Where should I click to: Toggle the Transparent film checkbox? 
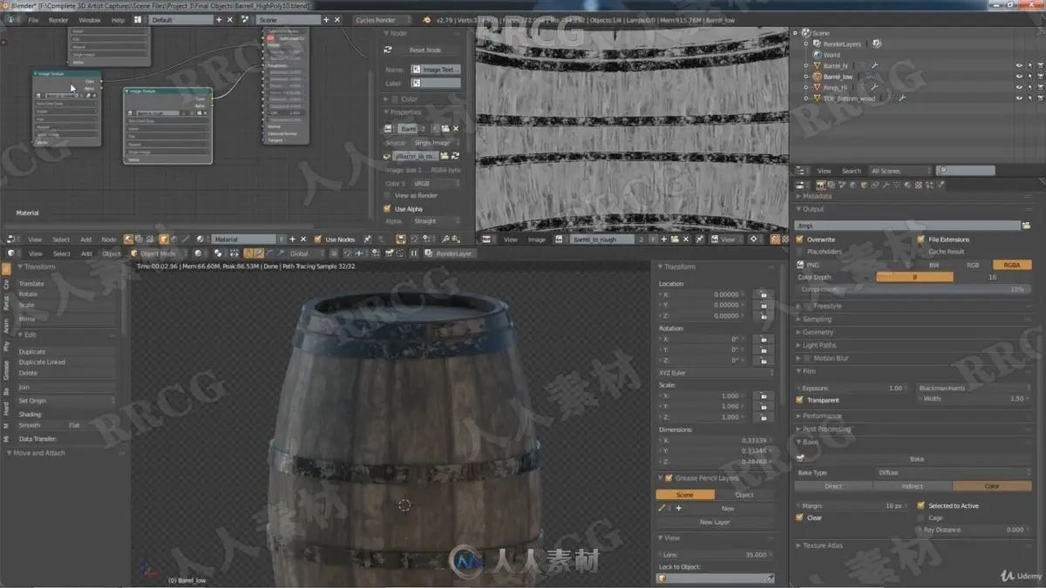(x=800, y=400)
